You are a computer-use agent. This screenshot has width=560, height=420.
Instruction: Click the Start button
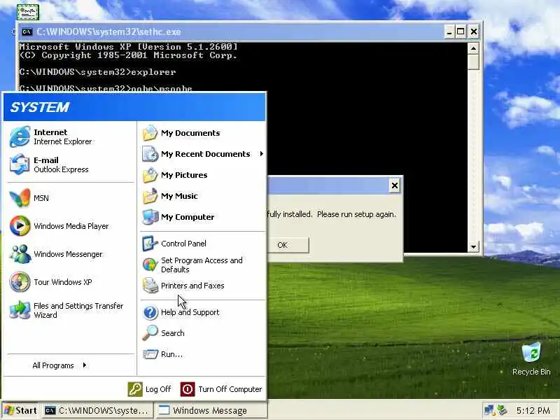tap(21, 410)
